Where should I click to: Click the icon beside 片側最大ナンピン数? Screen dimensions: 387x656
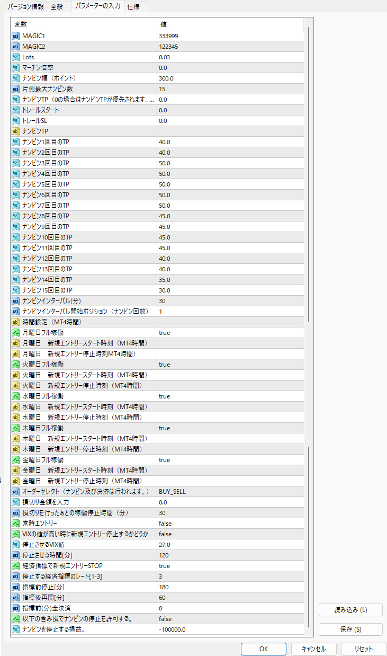point(15,89)
